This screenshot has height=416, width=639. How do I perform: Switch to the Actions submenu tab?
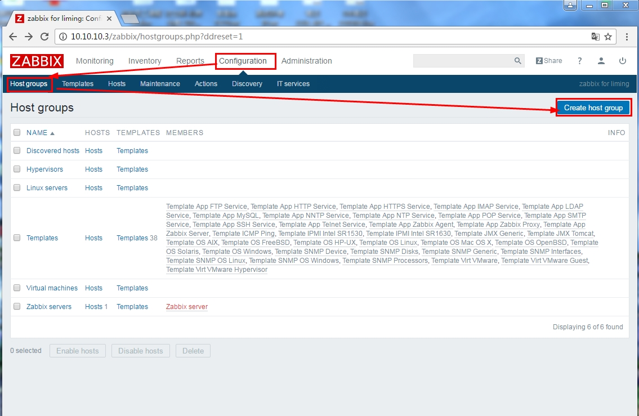[206, 84]
